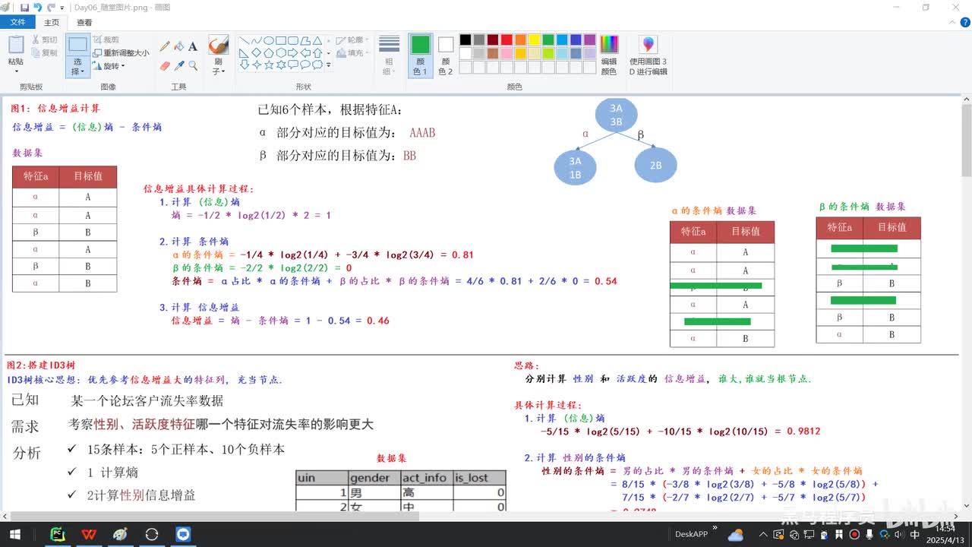
Task: Click 重新调整大小 button
Action: 121,52
